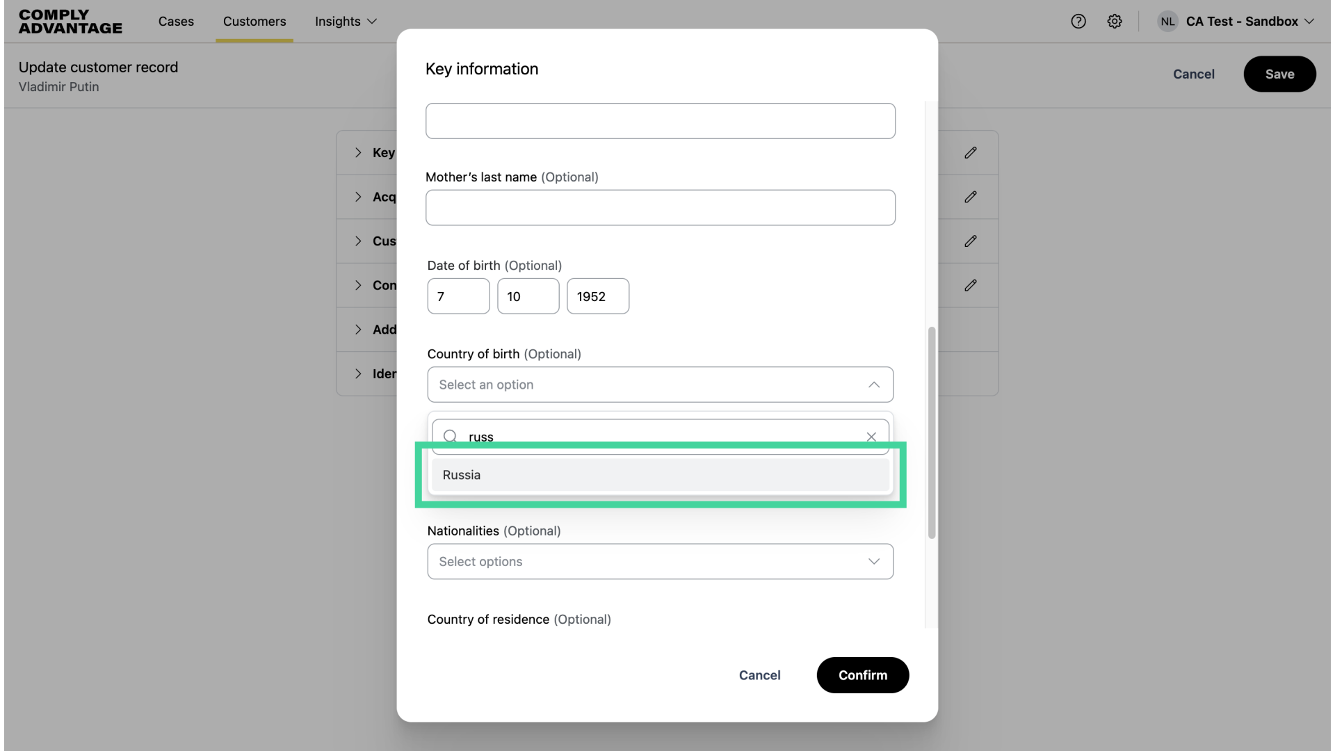Click the birth year field showing 1952
Image resolution: width=1335 pixels, height=751 pixels.
(x=597, y=296)
